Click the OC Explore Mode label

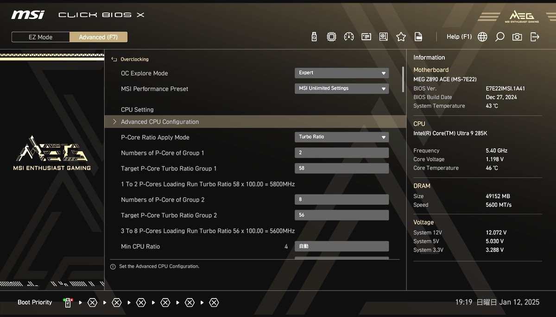[x=144, y=73]
